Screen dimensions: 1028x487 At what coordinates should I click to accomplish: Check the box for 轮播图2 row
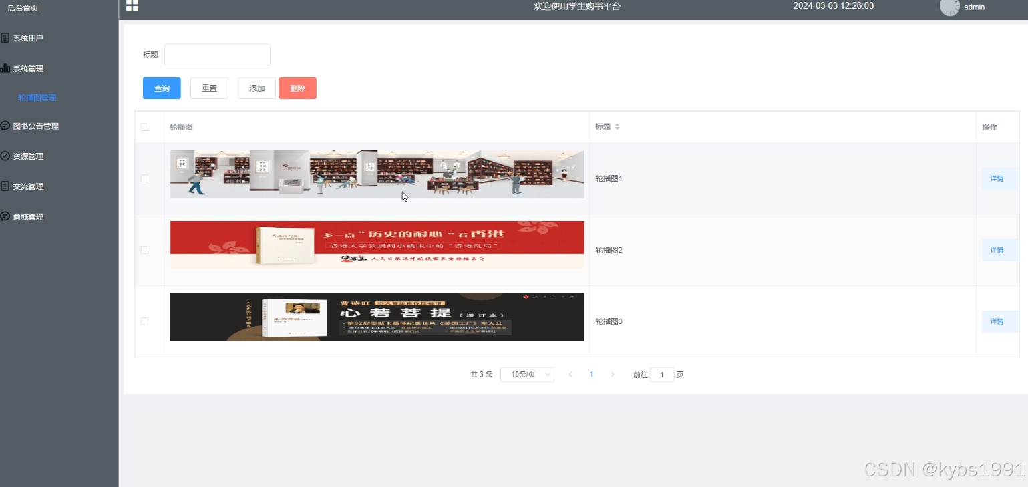pyautogui.click(x=144, y=250)
